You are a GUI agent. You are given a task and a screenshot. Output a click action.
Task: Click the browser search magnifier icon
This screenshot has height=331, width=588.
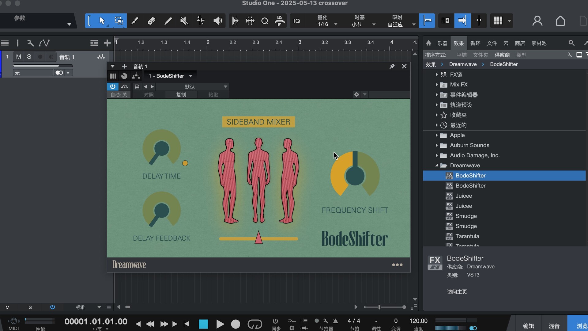571,43
